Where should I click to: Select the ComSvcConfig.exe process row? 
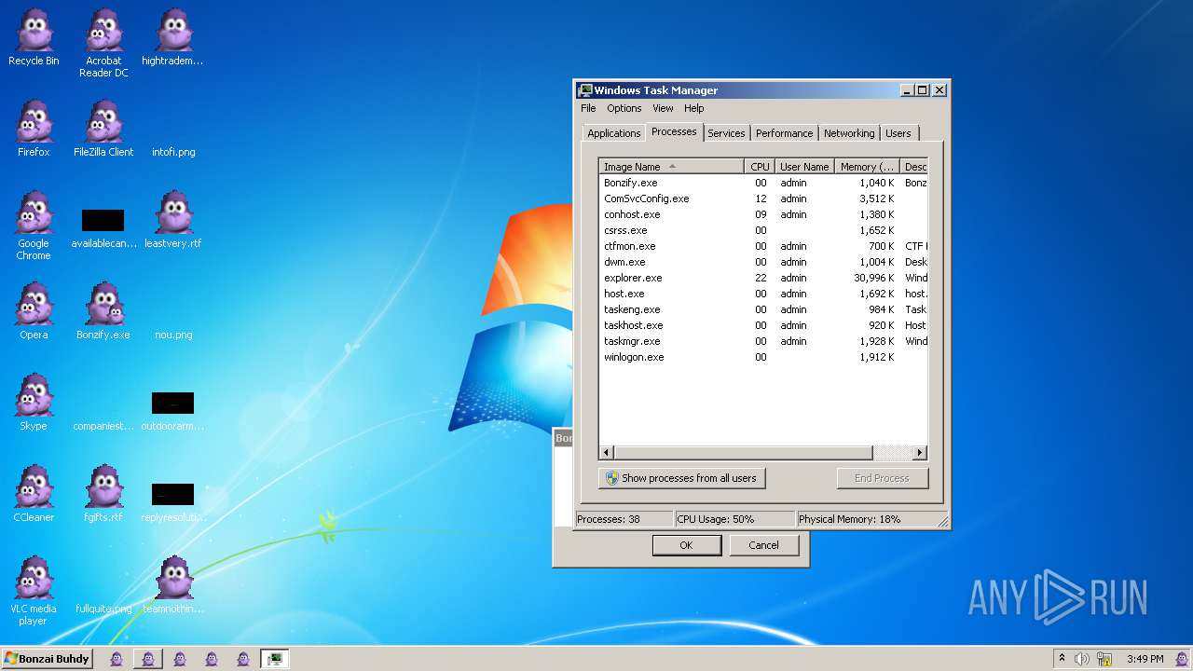[763, 199]
